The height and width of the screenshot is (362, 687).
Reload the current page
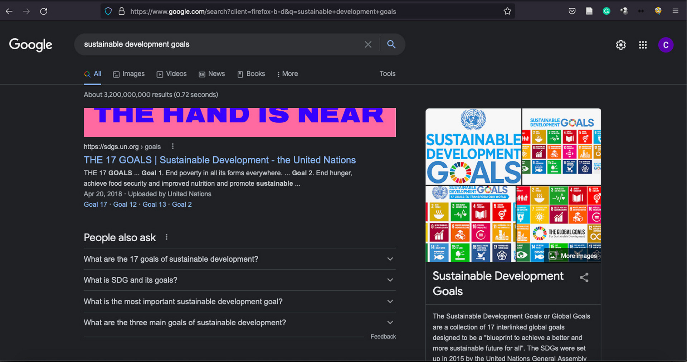point(44,11)
